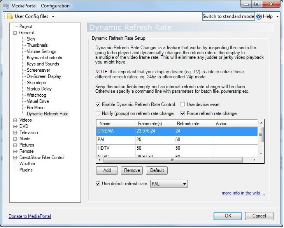Screen dimensions: 284x228
Task: Click the Action column header
Action: 235,124
